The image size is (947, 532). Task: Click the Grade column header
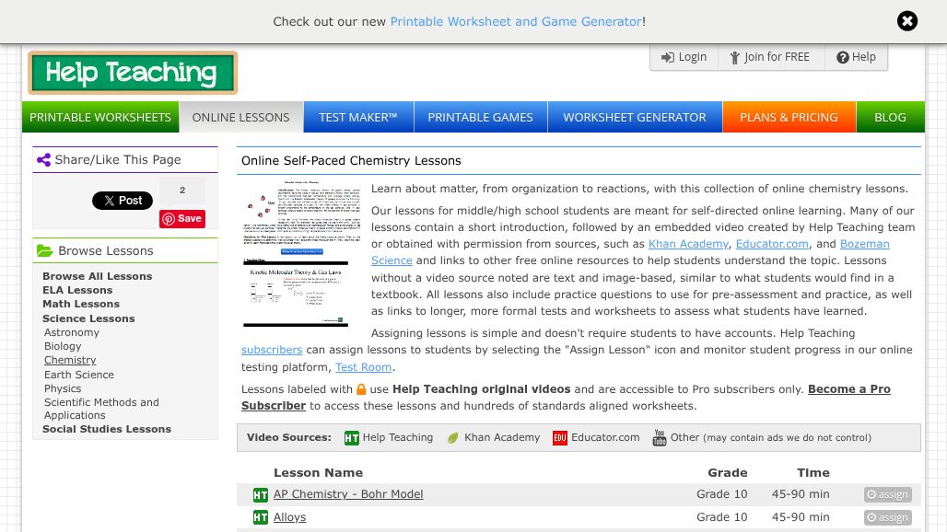tap(728, 473)
